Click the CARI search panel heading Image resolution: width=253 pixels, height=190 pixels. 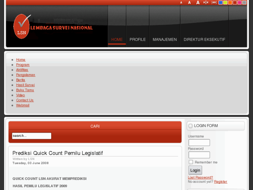(95, 126)
